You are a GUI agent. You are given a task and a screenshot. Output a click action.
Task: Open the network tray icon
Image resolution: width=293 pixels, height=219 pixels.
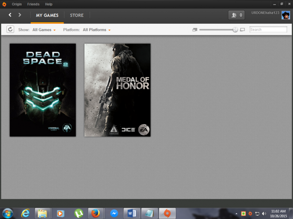(x=257, y=214)
